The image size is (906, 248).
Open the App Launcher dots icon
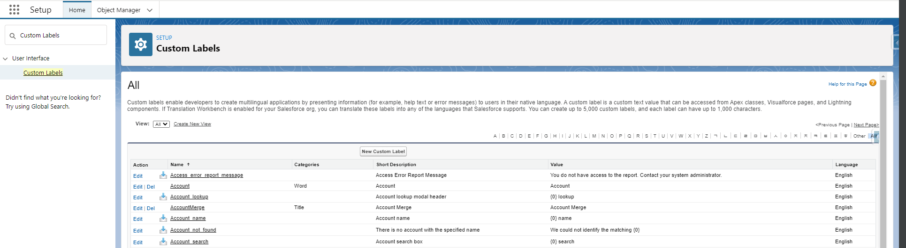(x=14, y=9)
